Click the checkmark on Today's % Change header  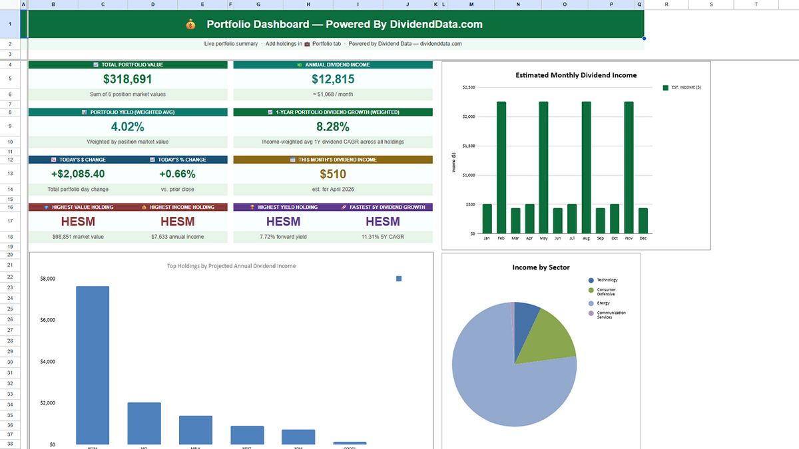pos(152,159)
